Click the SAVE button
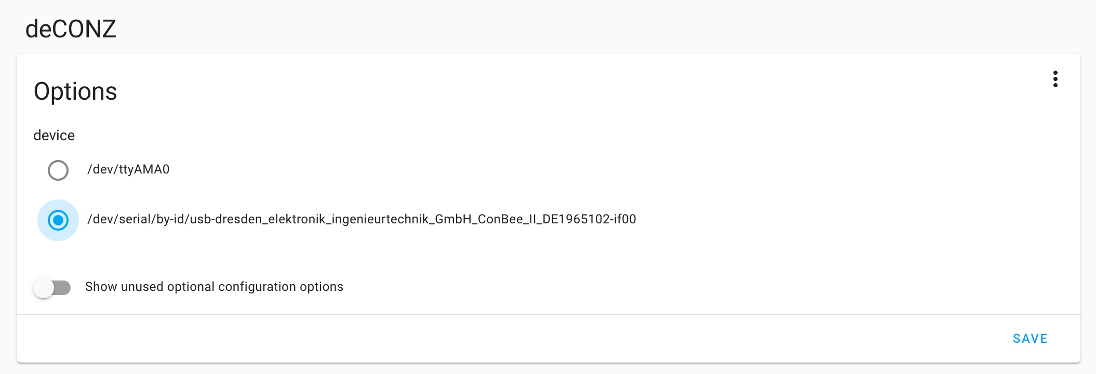This screenshot has height=374, width=1096. click(1030, 339)
